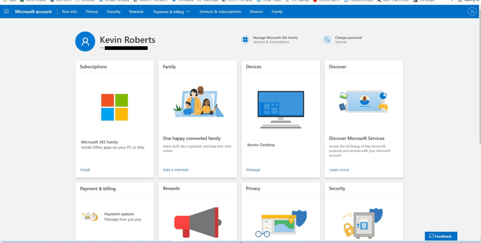Click the Manage Microsoft 365 Family icon
481x243 pixels.
click(x=245, y=40)
